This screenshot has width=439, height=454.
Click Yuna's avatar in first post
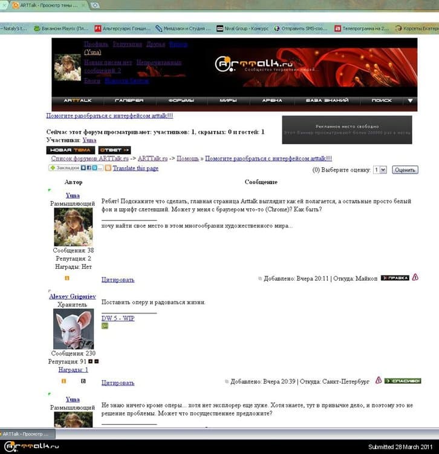(73, 227)
